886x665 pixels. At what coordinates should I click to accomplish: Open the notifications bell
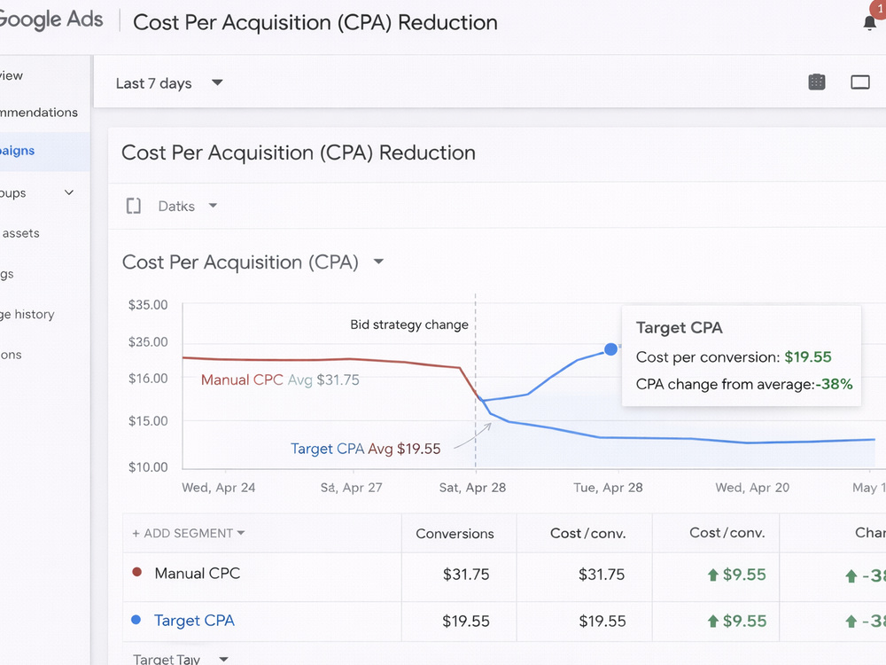point(870,23)
